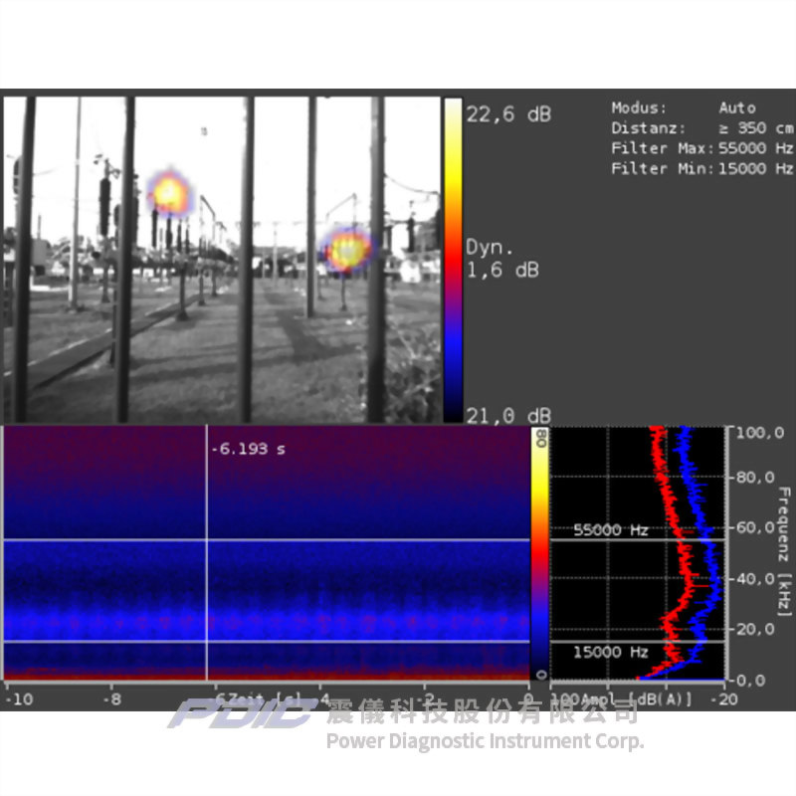This screenshot has width=796, height=796.
Task: Click the Dyn. 1,6 dB dynamic range label
Action: tap(502, 257)
